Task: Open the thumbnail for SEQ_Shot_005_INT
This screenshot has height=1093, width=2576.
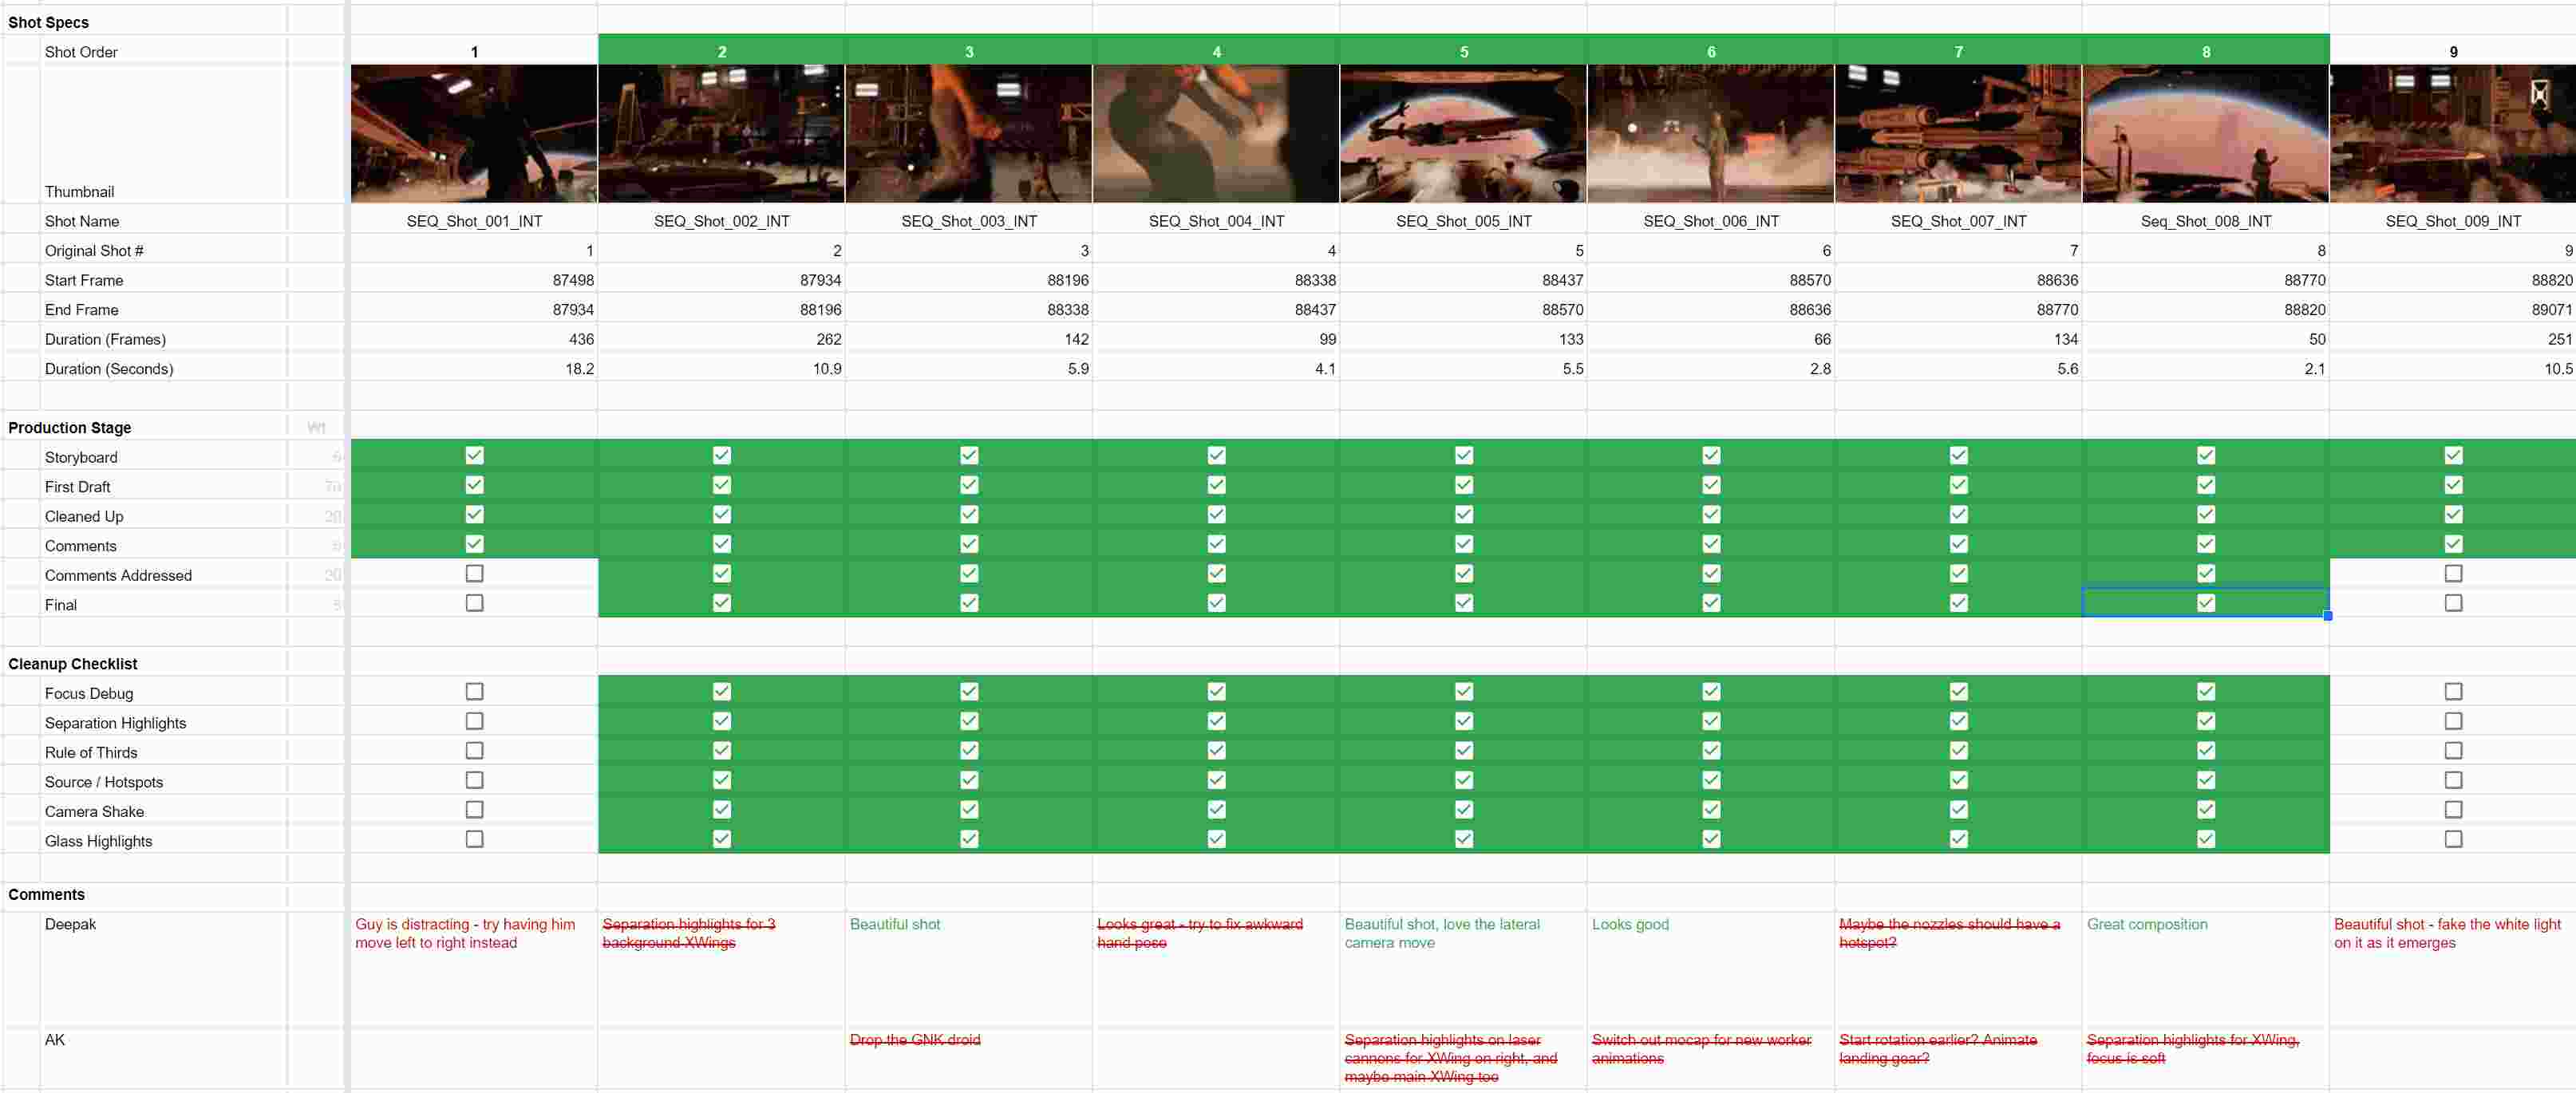Action: (1463, 133)
